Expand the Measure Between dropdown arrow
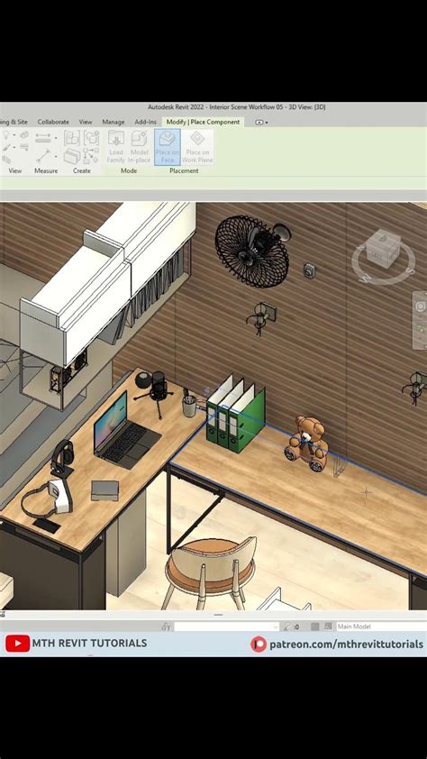This screenshot has width=427, height=759. [56, 155]
